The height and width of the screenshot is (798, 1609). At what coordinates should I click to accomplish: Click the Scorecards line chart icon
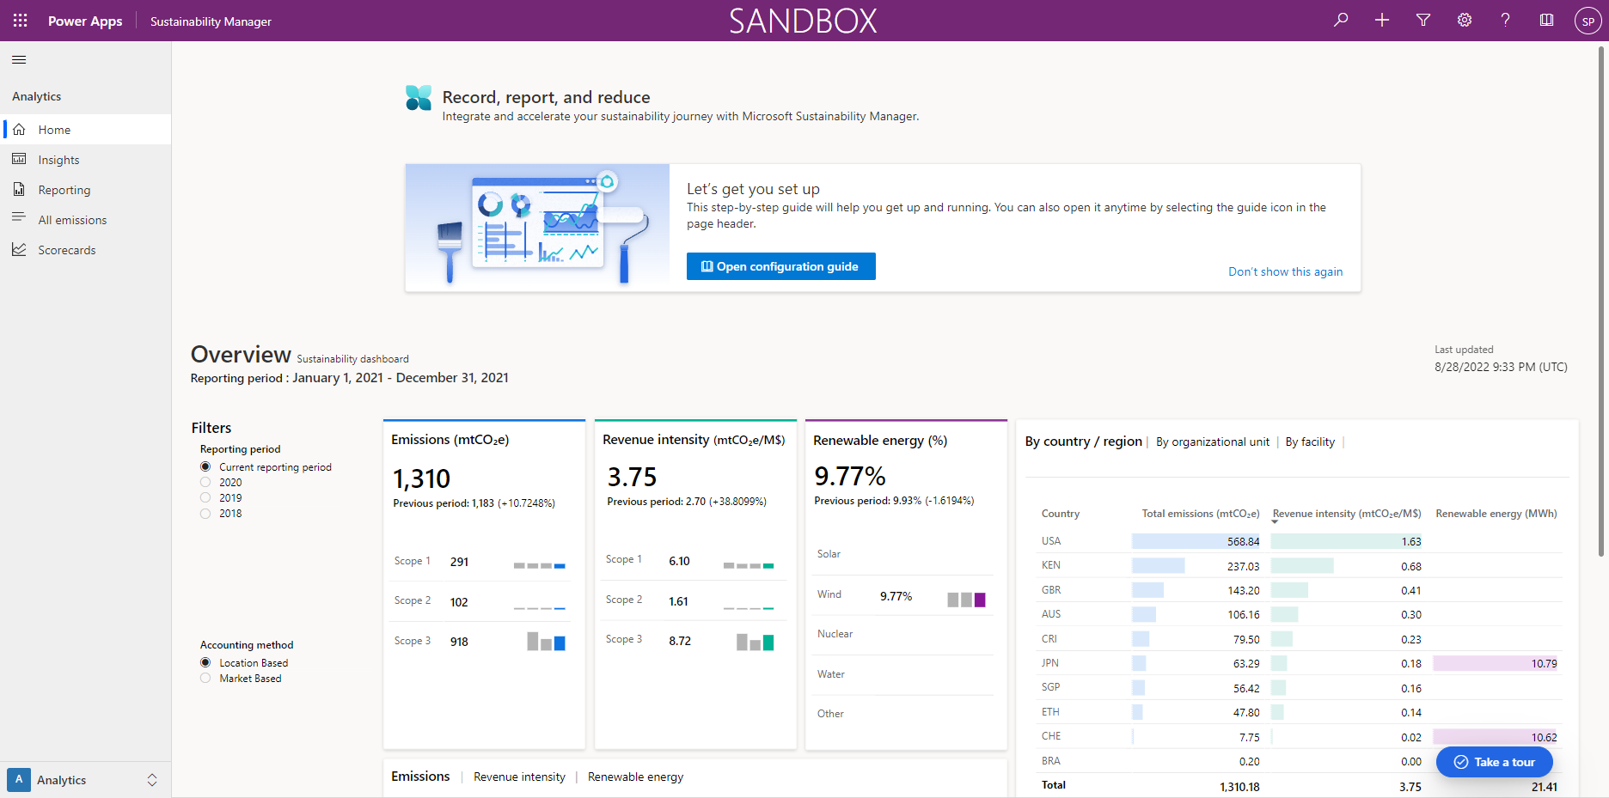pyautogui.click(x=19, y=249)
